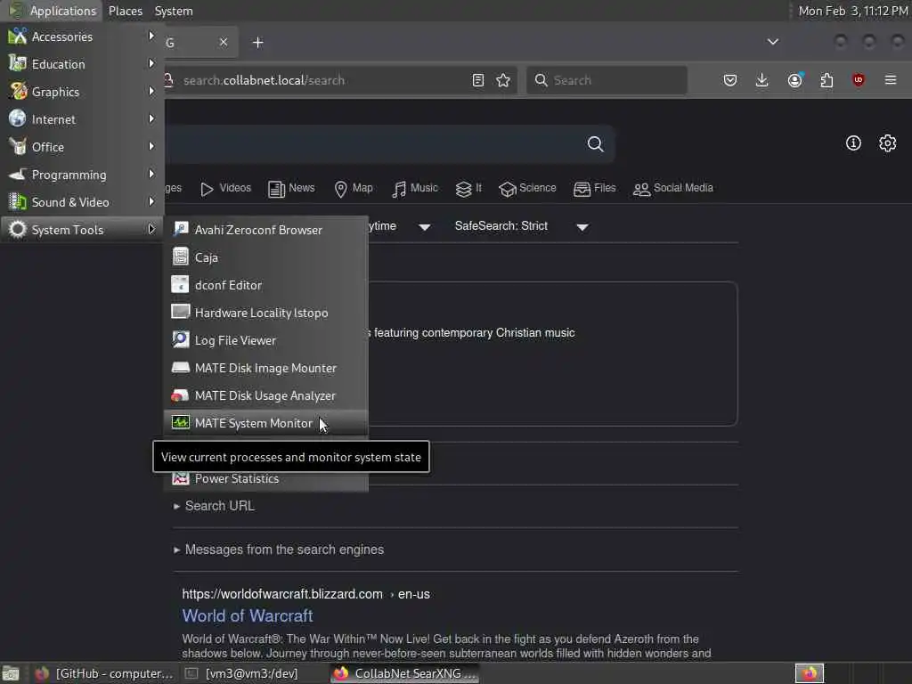Open dconf Editor

265,285
